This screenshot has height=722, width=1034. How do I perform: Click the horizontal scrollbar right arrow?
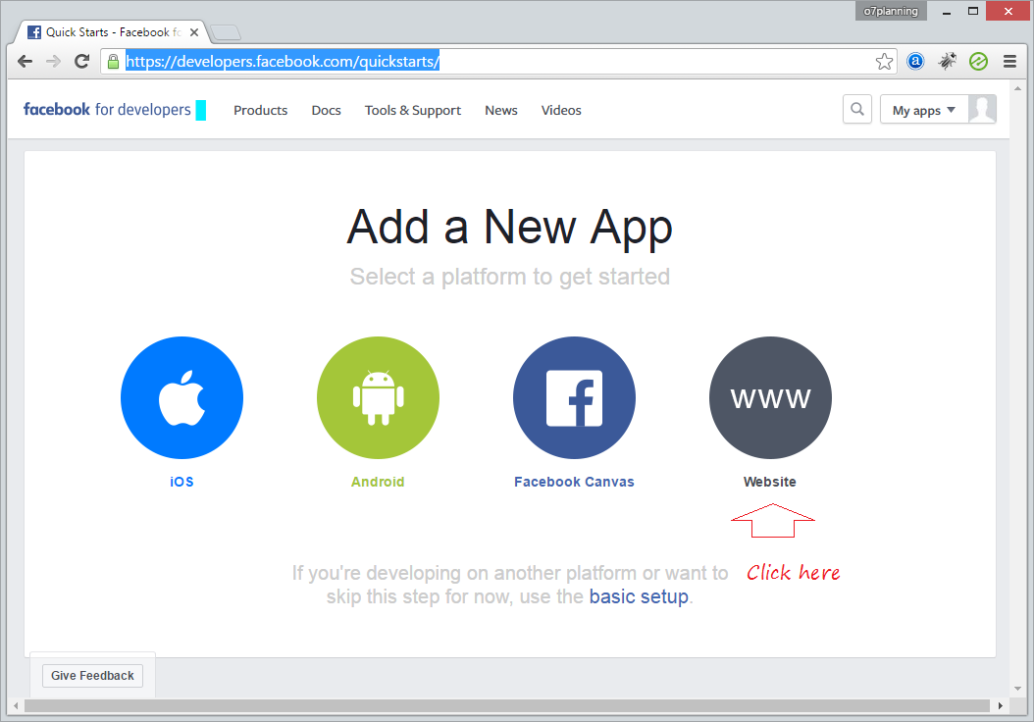point(1001,705)
